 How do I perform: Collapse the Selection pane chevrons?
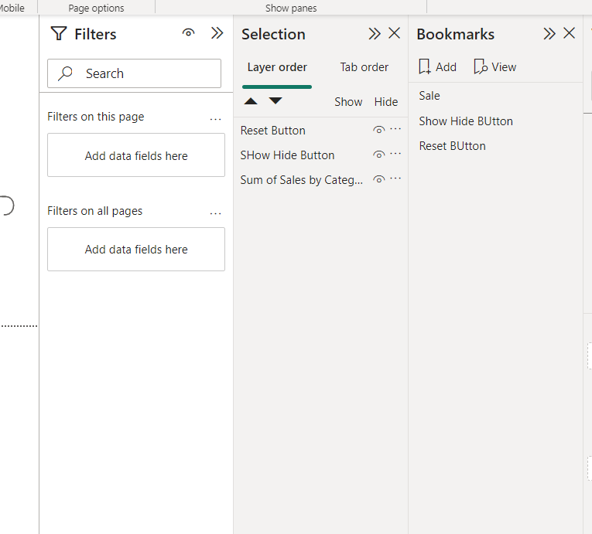pos(374,33)
